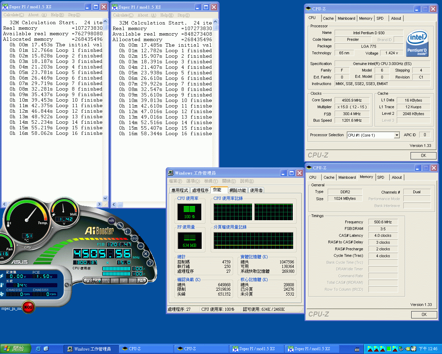
Task: Open the NVIDIA icon in the system tray
Action: point(407,348)
